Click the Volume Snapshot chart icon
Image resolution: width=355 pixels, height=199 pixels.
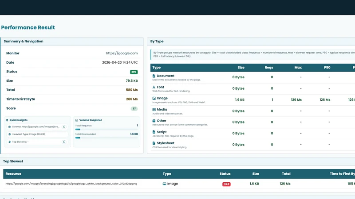point(76,120)
